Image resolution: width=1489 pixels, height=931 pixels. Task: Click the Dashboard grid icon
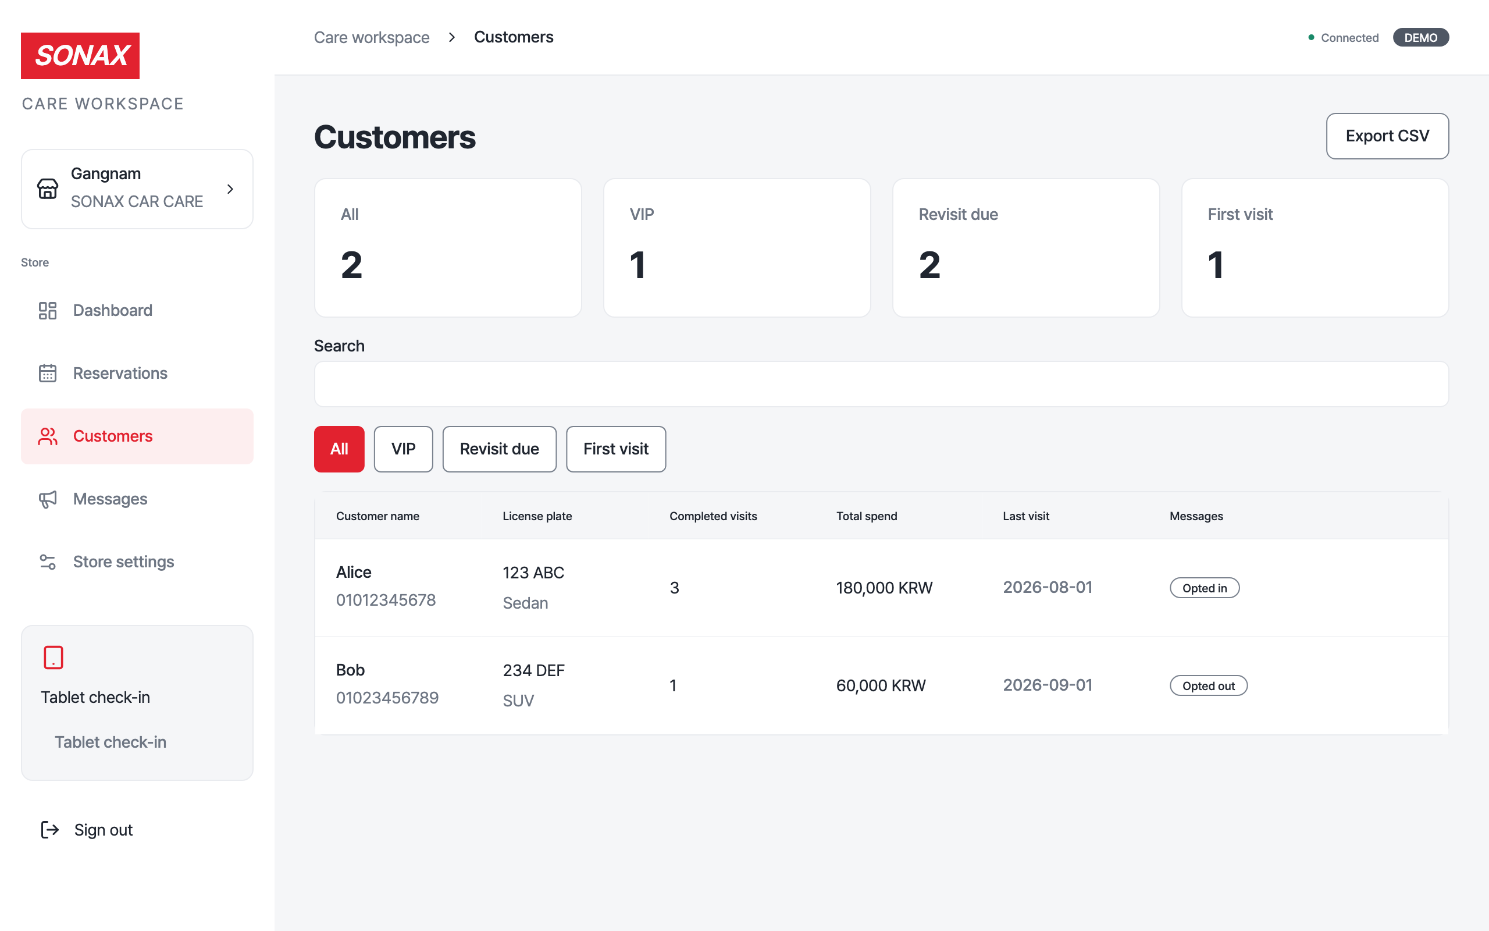[x=47, y=310]
